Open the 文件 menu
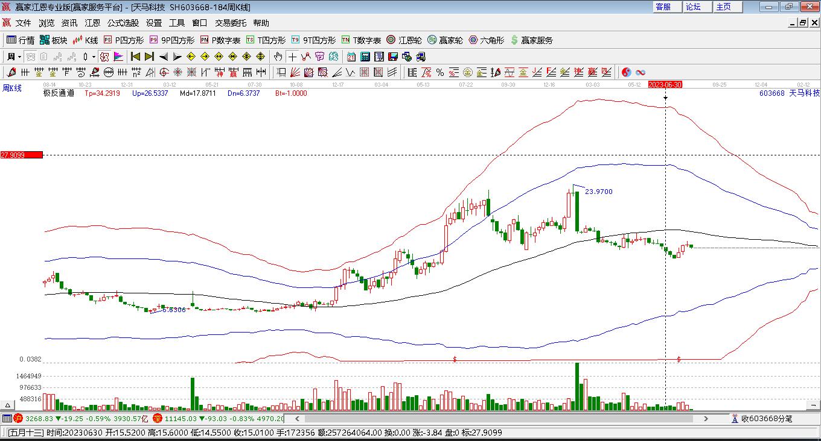Image resolution: width=821 pixels, height=441 pixels. pyautogui.click(x=23, y=23)
